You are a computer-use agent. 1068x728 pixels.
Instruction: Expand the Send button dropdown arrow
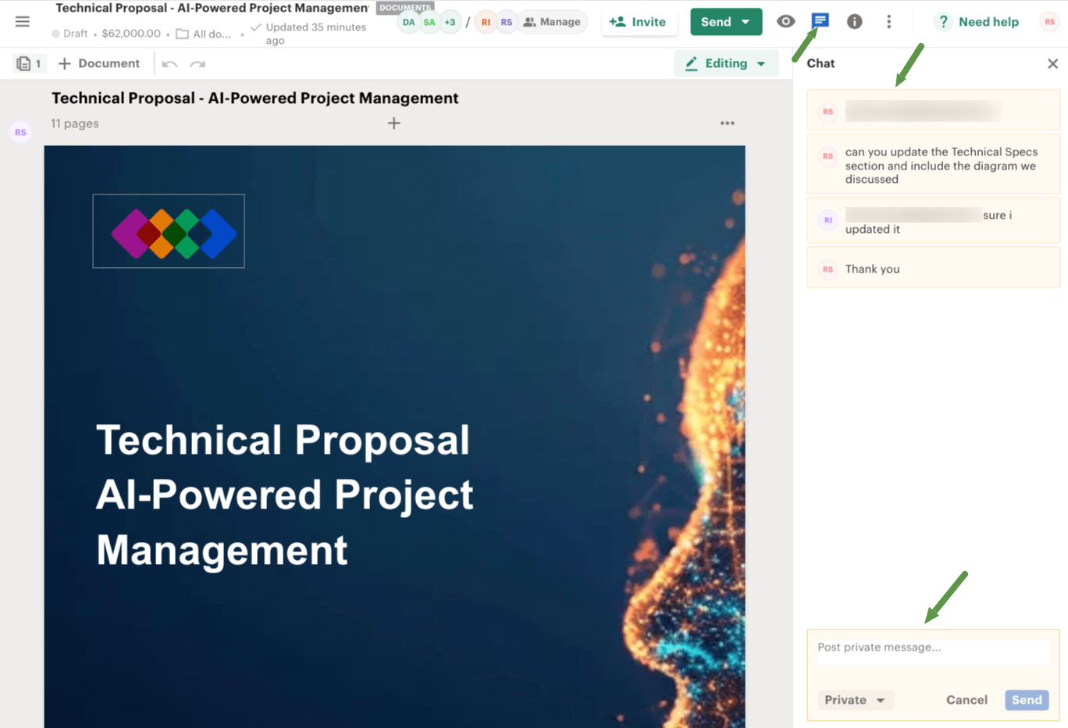746,22
